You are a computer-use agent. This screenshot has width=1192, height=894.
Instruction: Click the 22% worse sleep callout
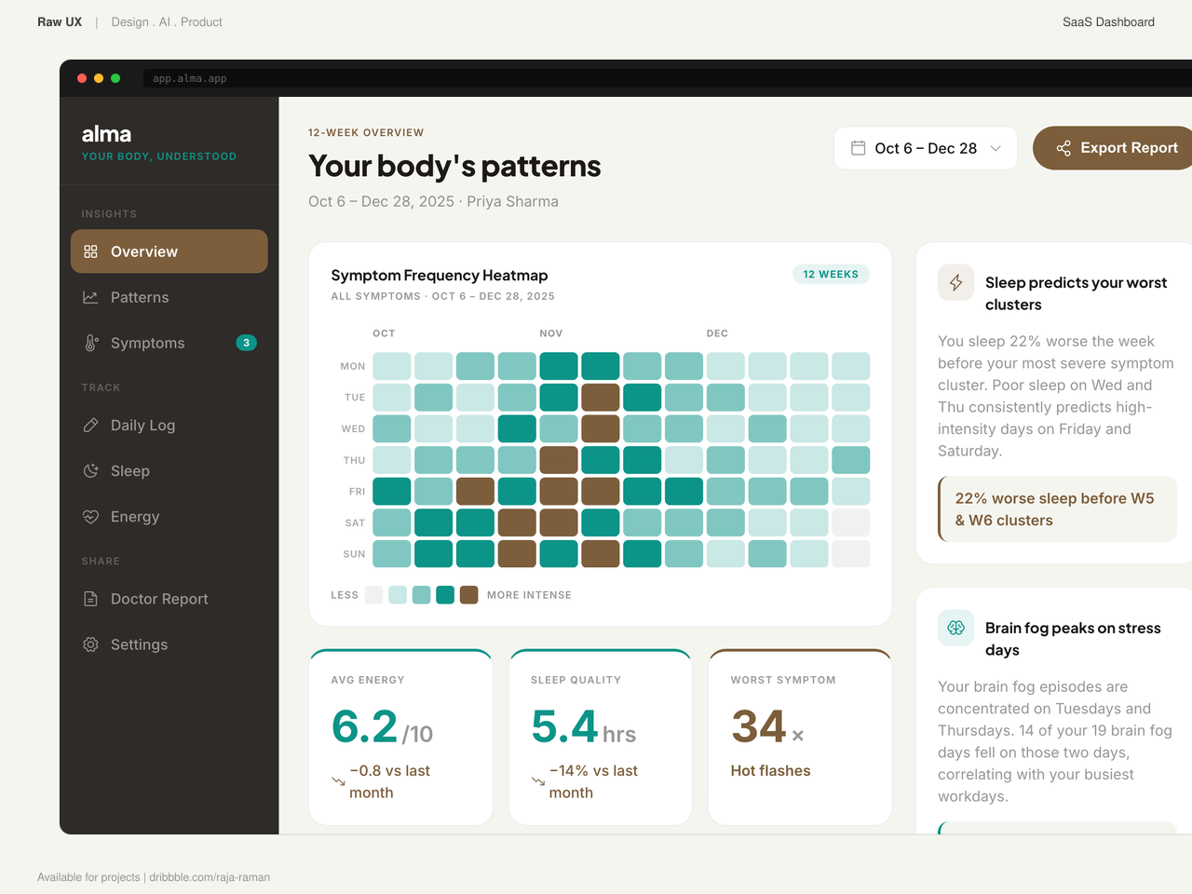point(1057,509)
